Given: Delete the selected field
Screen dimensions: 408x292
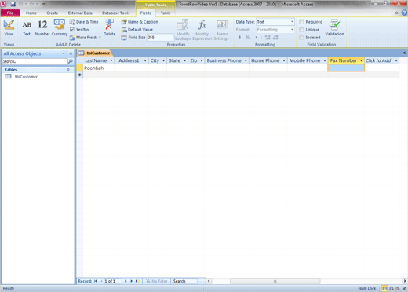Looking at the screenshot, I should (109, 28).
